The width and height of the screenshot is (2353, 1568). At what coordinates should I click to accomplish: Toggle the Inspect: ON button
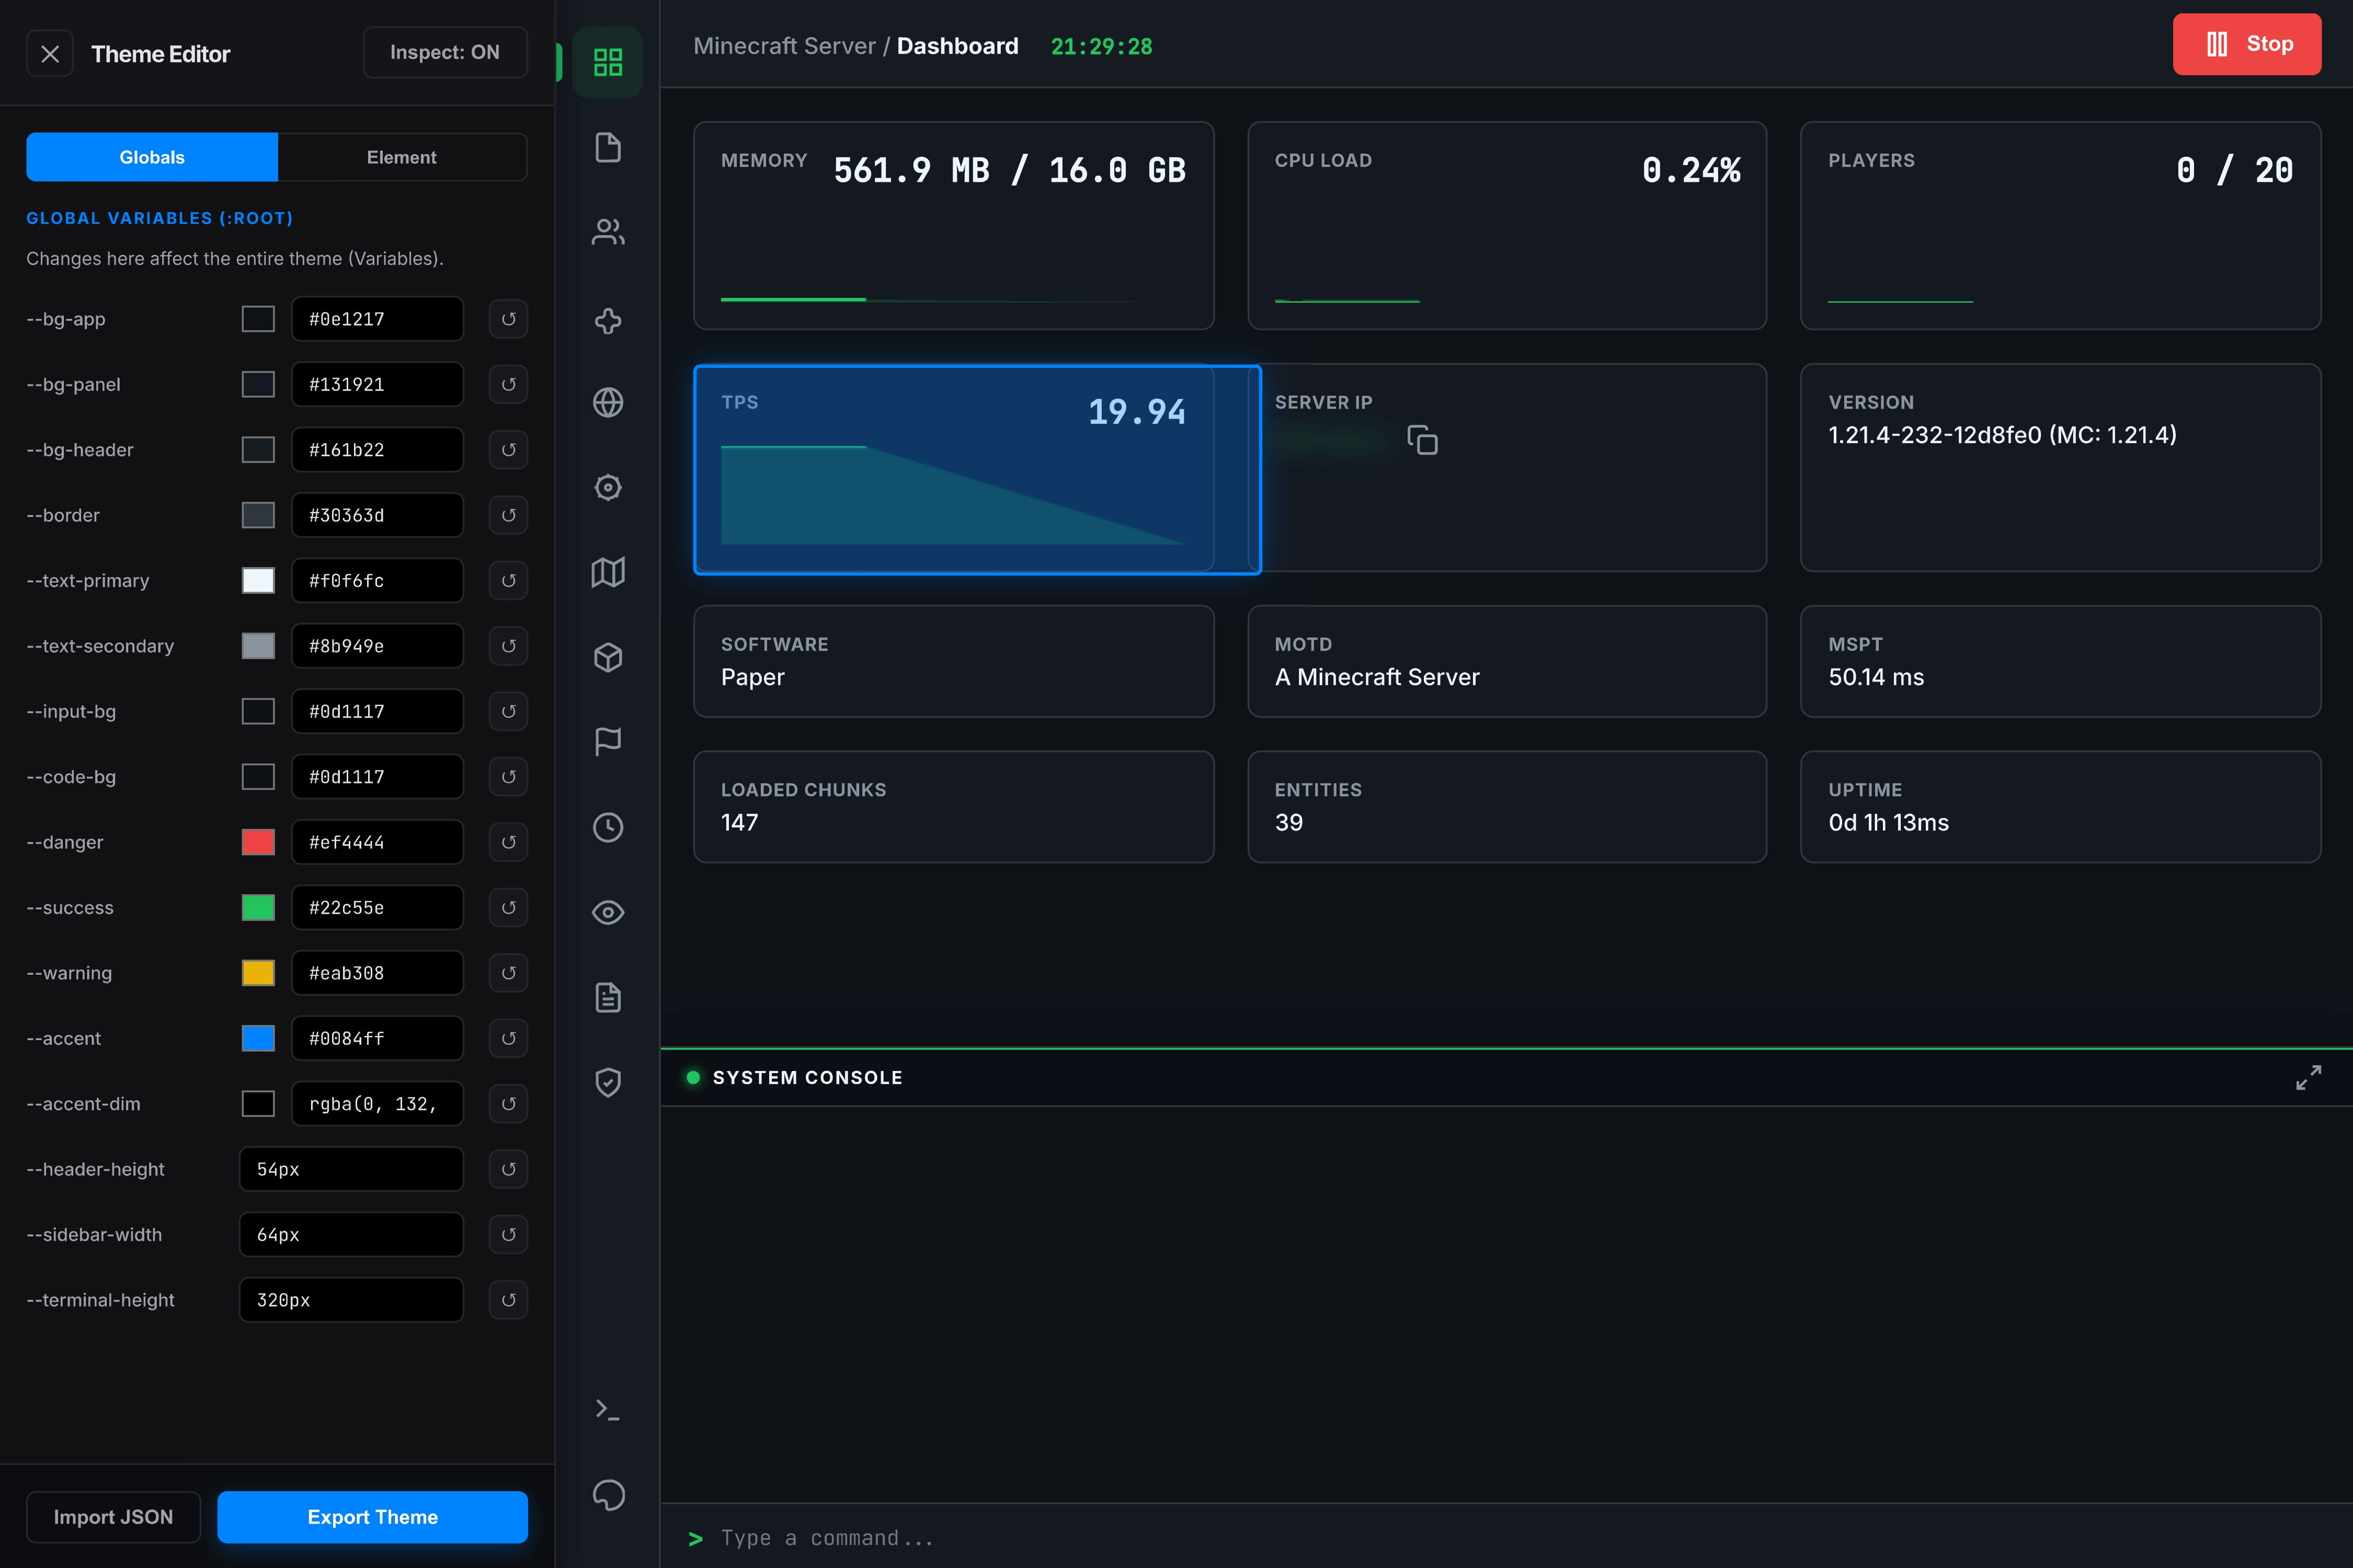pyautogui.click(x=444, y=52)
